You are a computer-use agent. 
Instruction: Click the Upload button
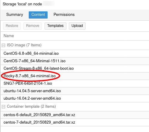(x=77, y=26)
